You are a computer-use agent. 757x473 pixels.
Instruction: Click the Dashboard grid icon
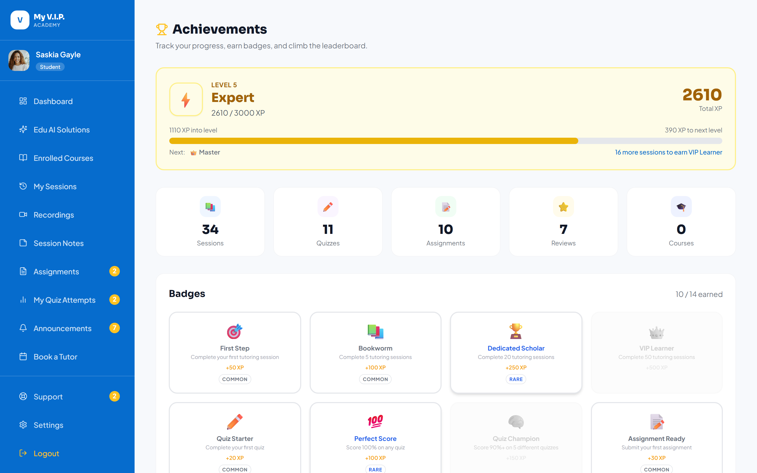point(23,101)
